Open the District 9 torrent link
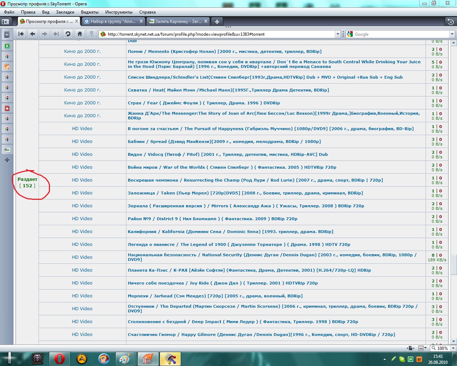The image size is (457, 366). point(212,219)
